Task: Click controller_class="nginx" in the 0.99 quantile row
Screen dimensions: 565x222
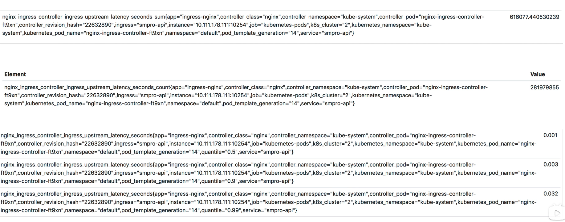Action: 239,194
